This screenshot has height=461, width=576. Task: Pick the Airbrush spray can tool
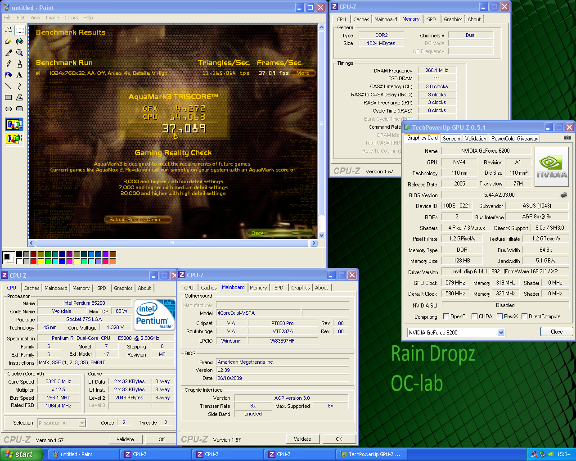tap(9, 75)
